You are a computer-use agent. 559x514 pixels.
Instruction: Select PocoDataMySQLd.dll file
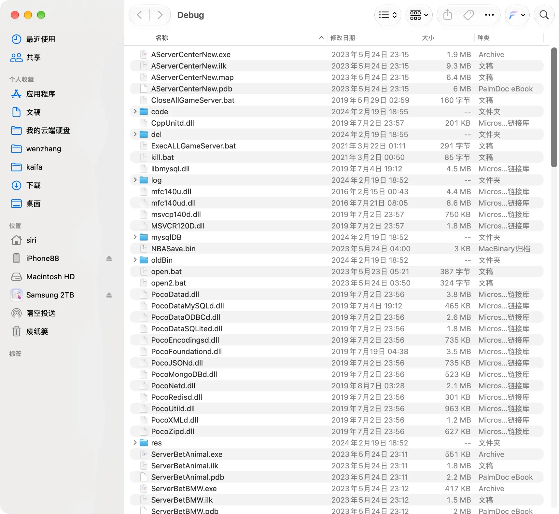coord(337,306)
